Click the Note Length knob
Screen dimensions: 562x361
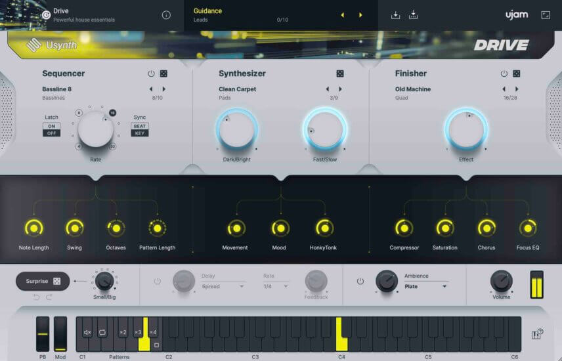pyautogui.click(x=33, y=228)
